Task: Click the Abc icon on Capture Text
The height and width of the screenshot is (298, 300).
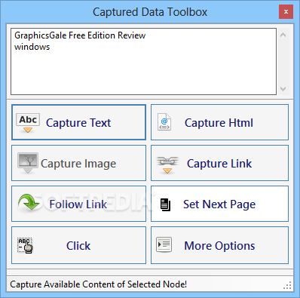Action: (28, 122)
